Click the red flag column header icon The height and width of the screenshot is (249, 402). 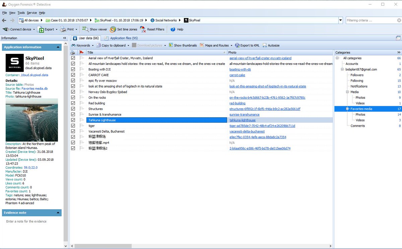click(81, 52)
